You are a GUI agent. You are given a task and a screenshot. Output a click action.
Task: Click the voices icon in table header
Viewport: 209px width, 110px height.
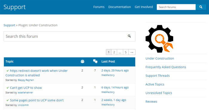click(82, 61)
